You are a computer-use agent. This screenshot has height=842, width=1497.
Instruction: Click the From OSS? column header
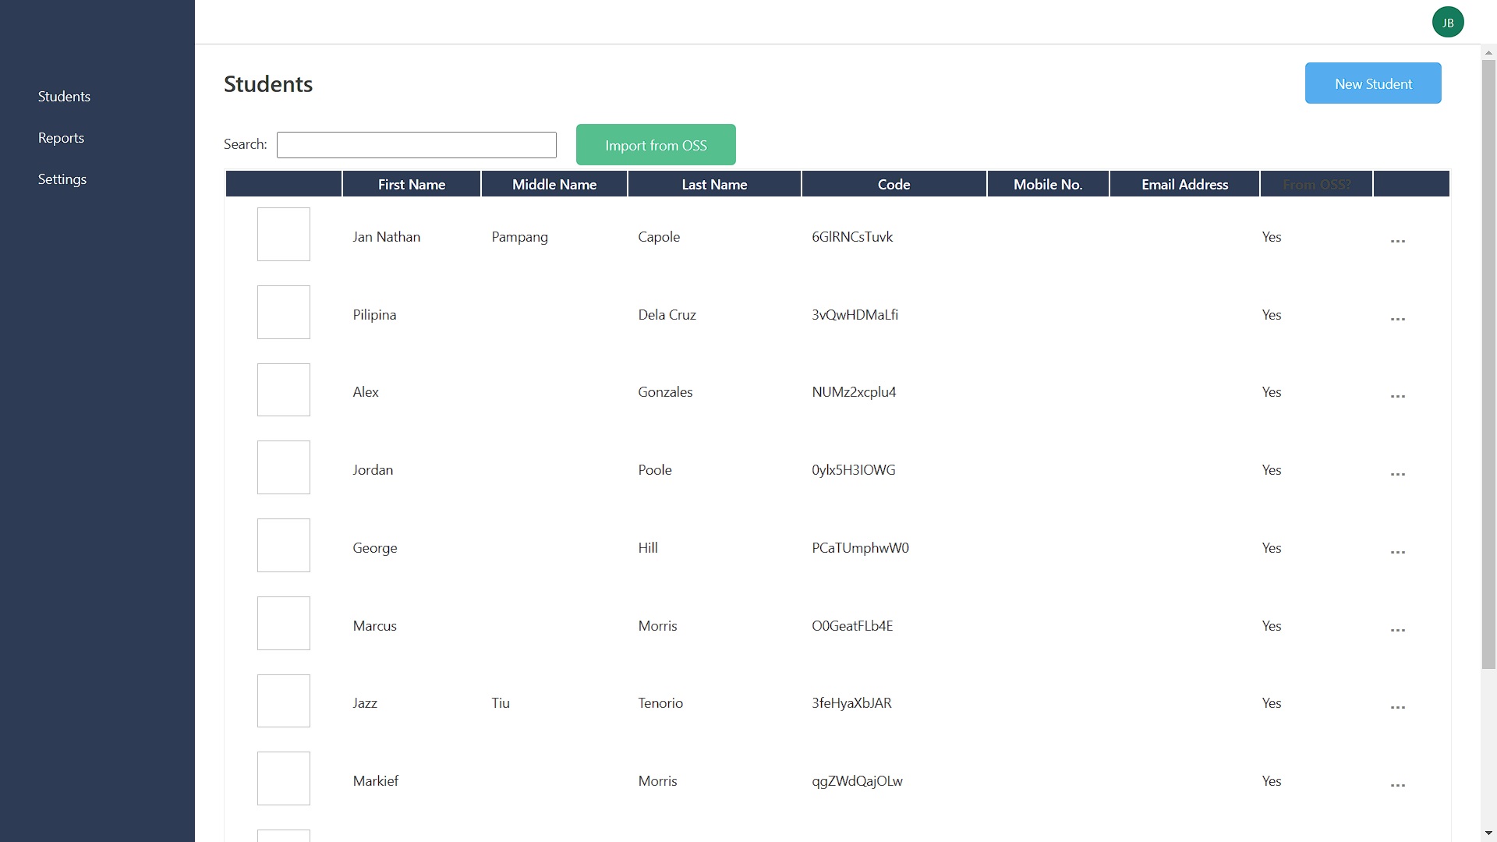point(1316,185)
